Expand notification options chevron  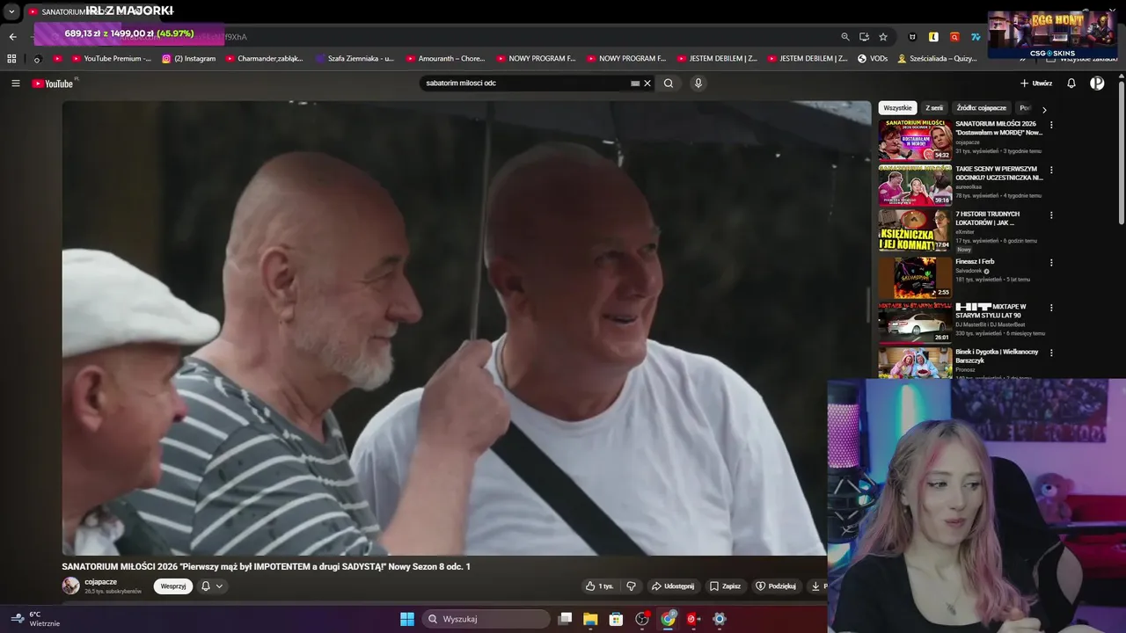[219, 586]
